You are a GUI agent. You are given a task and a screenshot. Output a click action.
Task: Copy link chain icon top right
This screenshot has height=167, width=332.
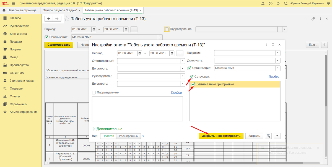313,19
